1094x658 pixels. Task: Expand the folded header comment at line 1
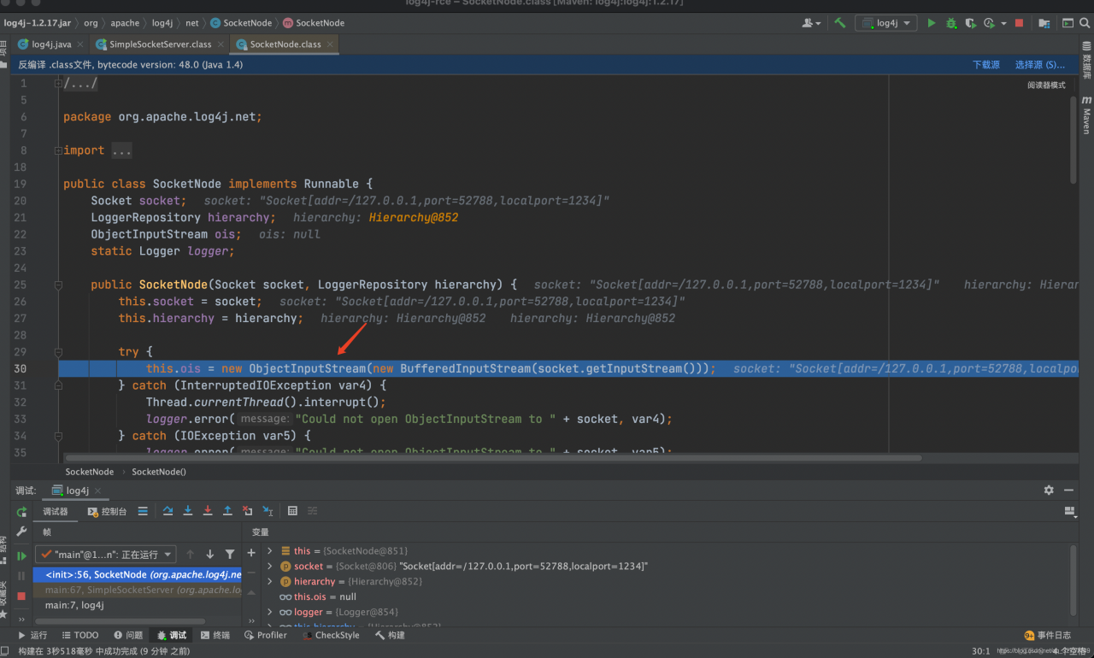coord(58,84)
